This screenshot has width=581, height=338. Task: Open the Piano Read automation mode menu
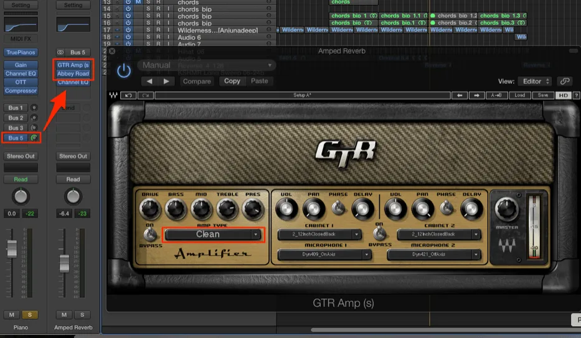click(x=21, y=179)
